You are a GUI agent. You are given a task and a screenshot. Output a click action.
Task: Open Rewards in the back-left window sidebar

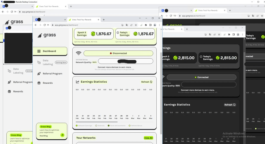click(18, 92)
